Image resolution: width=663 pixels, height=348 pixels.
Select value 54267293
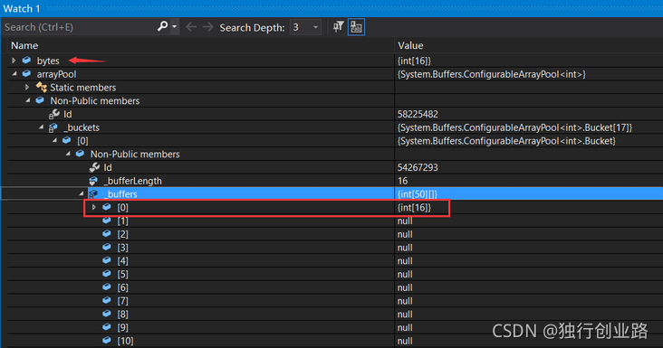tap(418, 167)
